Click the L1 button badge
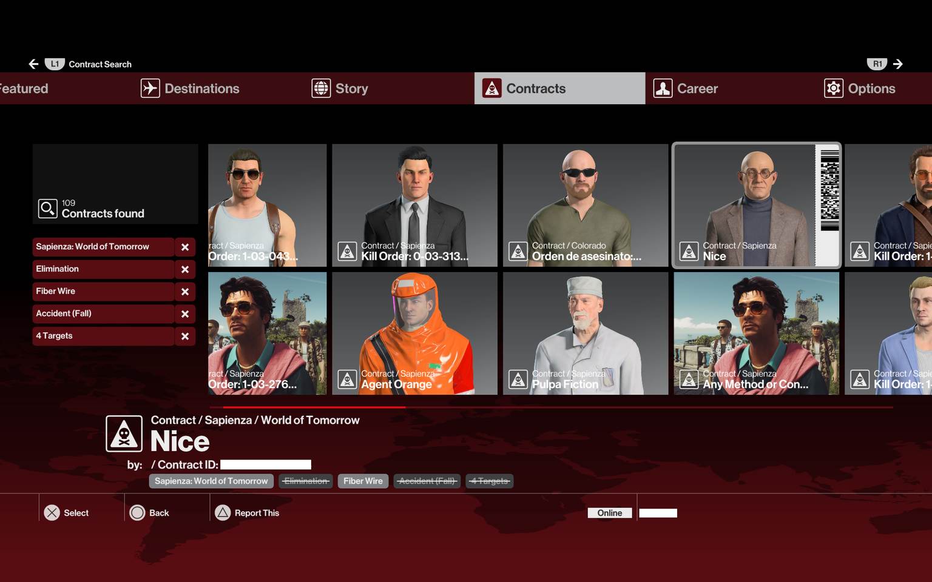 coord(55,64)
